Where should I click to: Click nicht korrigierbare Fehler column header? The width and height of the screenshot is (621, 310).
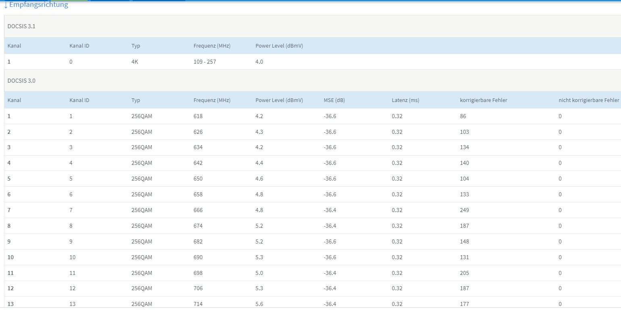pyautogui.click(x=588, y=100)
